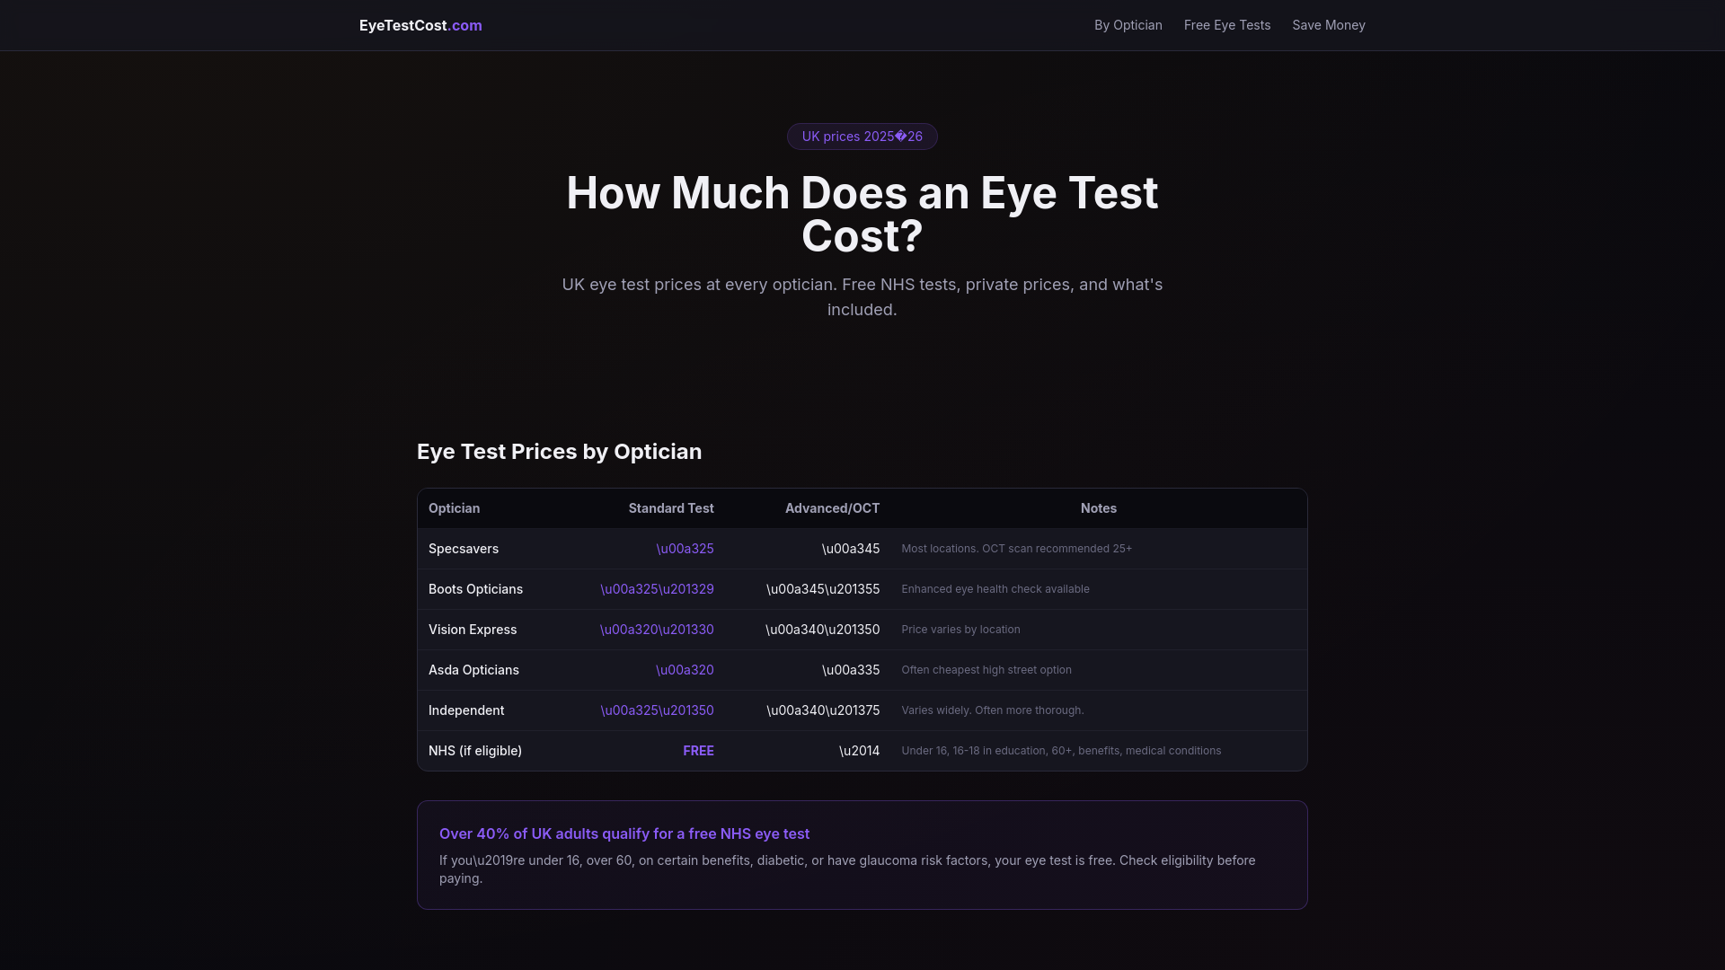1725x970 pixels.
Task: Click Boots Opticians standard test price
Action: coord(657,589)
